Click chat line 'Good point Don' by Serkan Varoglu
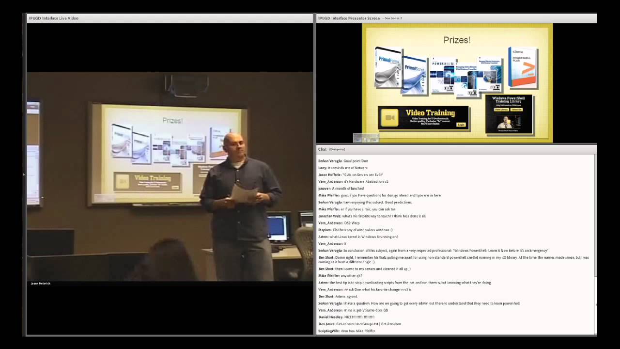The image size is (620, 349). tap(343, 161)
